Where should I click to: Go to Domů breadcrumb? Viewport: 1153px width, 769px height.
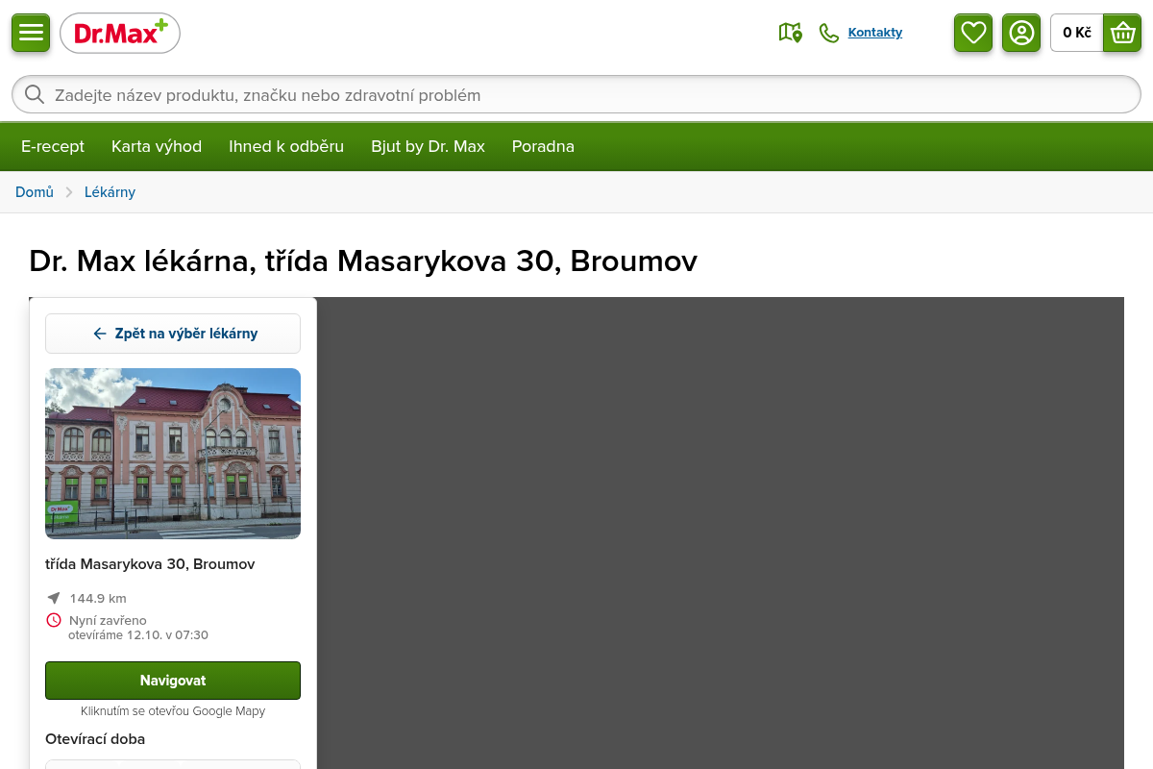coord(35,192)
